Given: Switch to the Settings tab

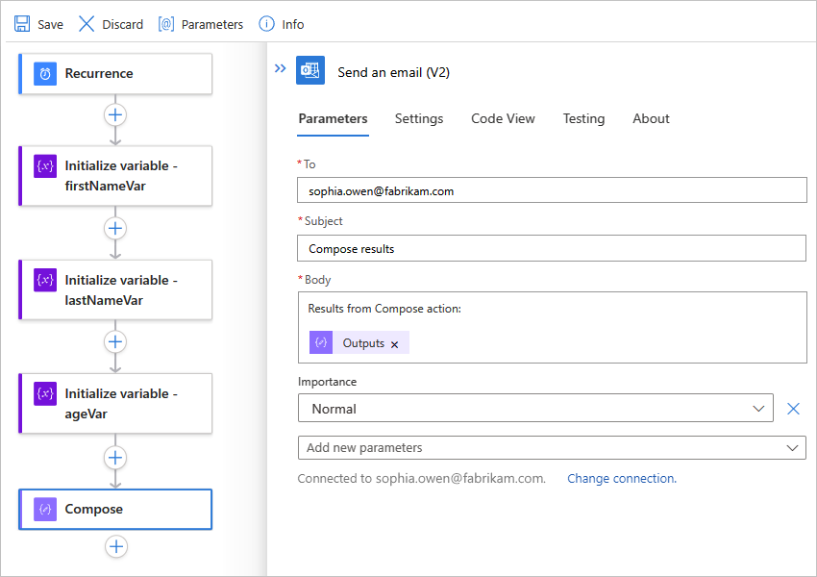Looking at the screenshot, I should 419,119.
